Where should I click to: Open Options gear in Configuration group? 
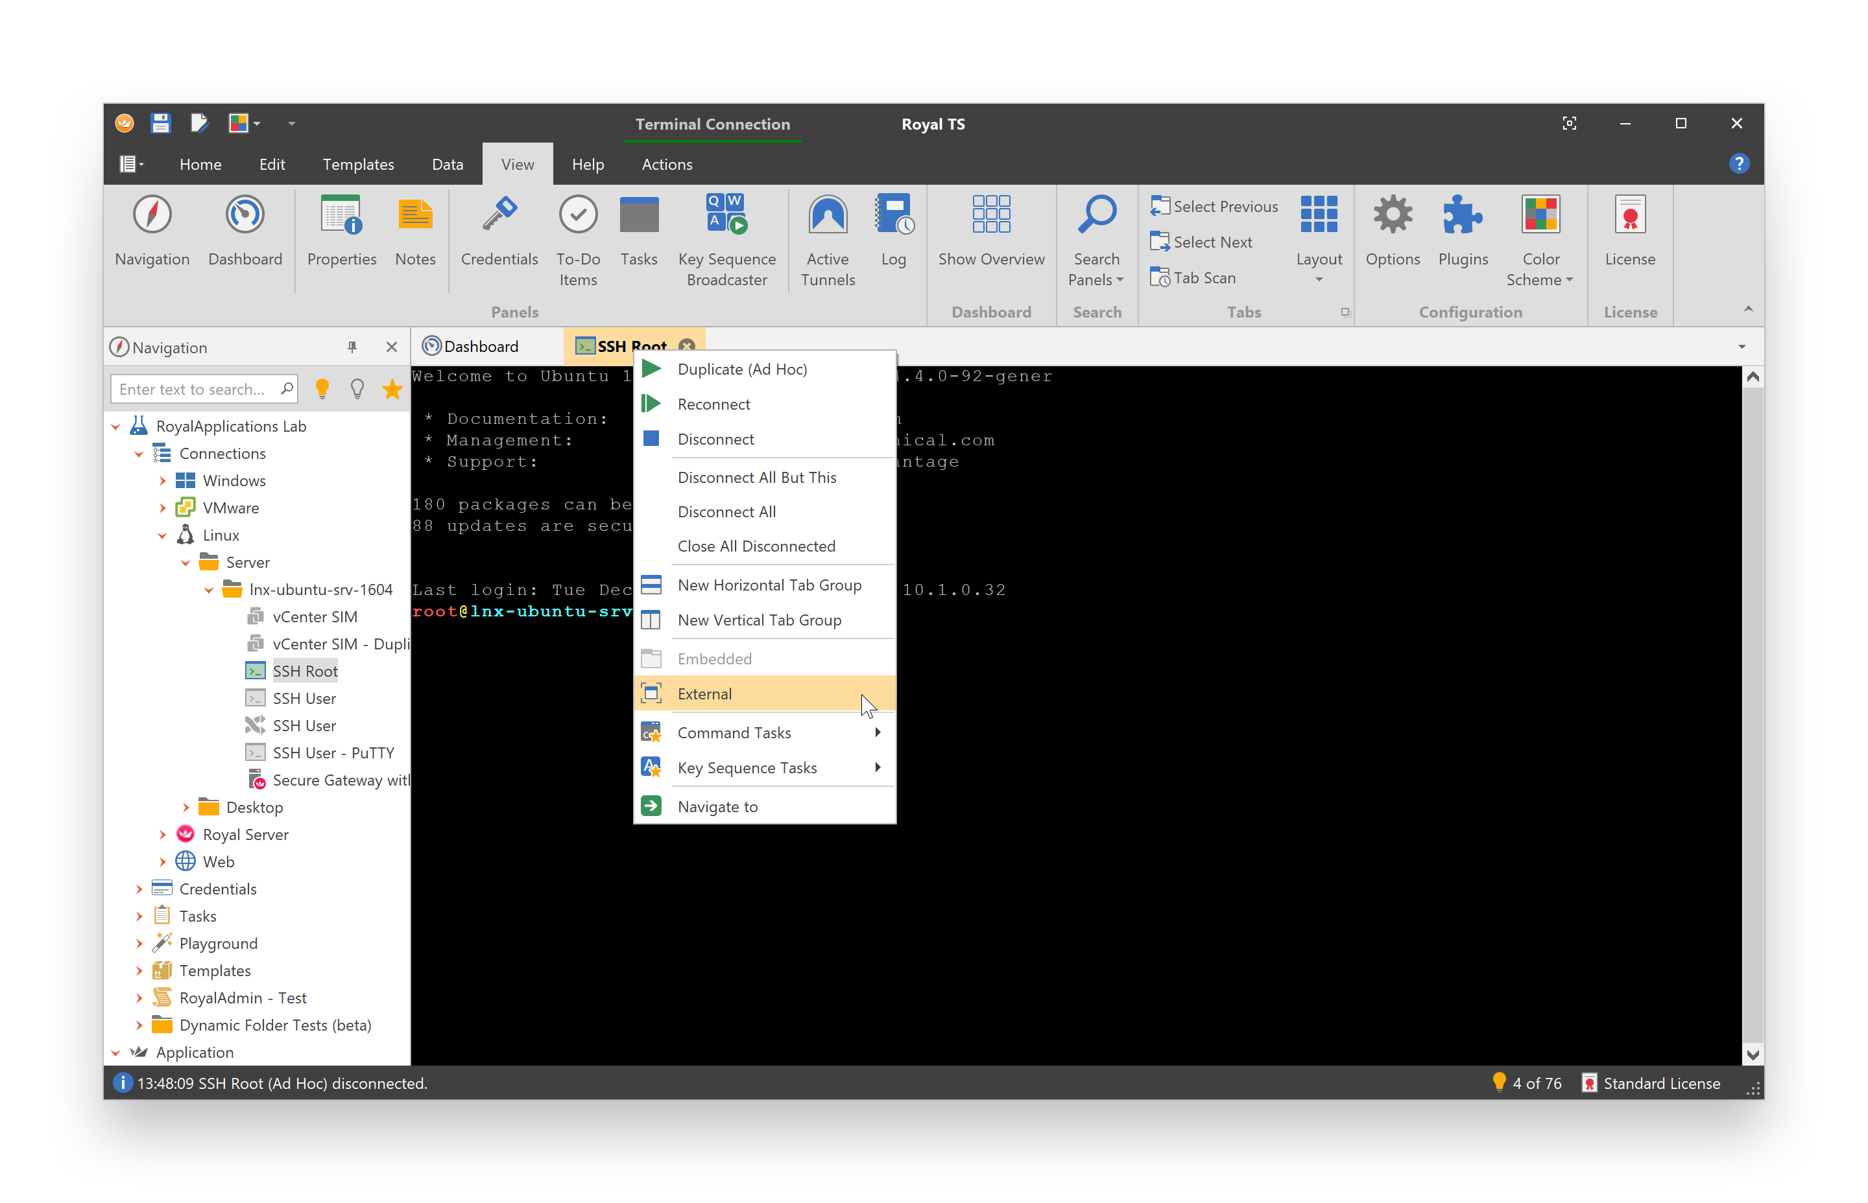pos(1392,231)
